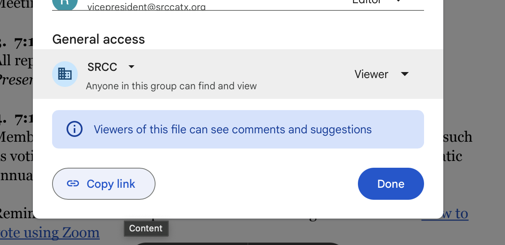This screenshot has width=505, height=245.
Task: Click the SRCC organization building icon
Action: point(65,74)
